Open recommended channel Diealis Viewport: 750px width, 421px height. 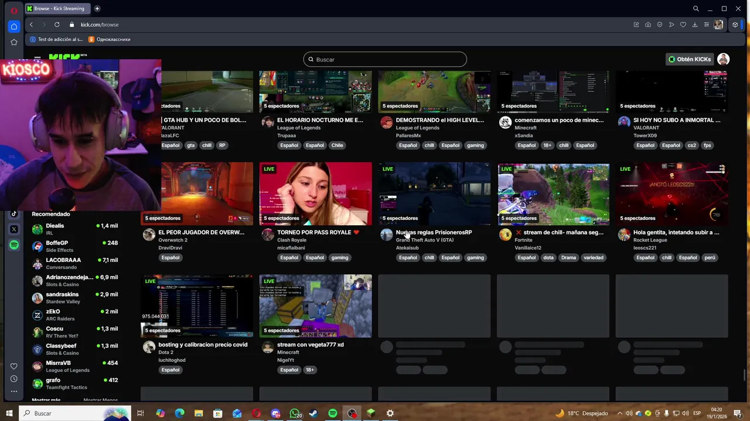[75, 229]
